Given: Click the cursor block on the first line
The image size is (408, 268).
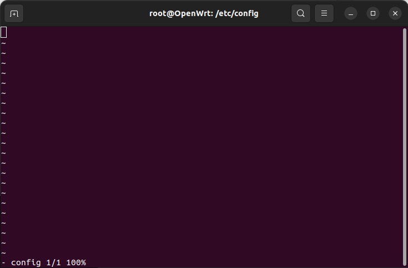Looking at the screenshot, I should [4, 32].
